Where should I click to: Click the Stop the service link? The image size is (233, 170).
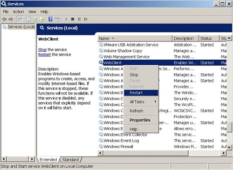pos(42,50)
